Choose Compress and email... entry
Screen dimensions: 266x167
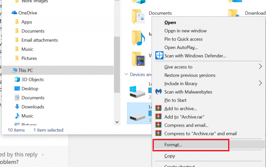coord(186,125)
